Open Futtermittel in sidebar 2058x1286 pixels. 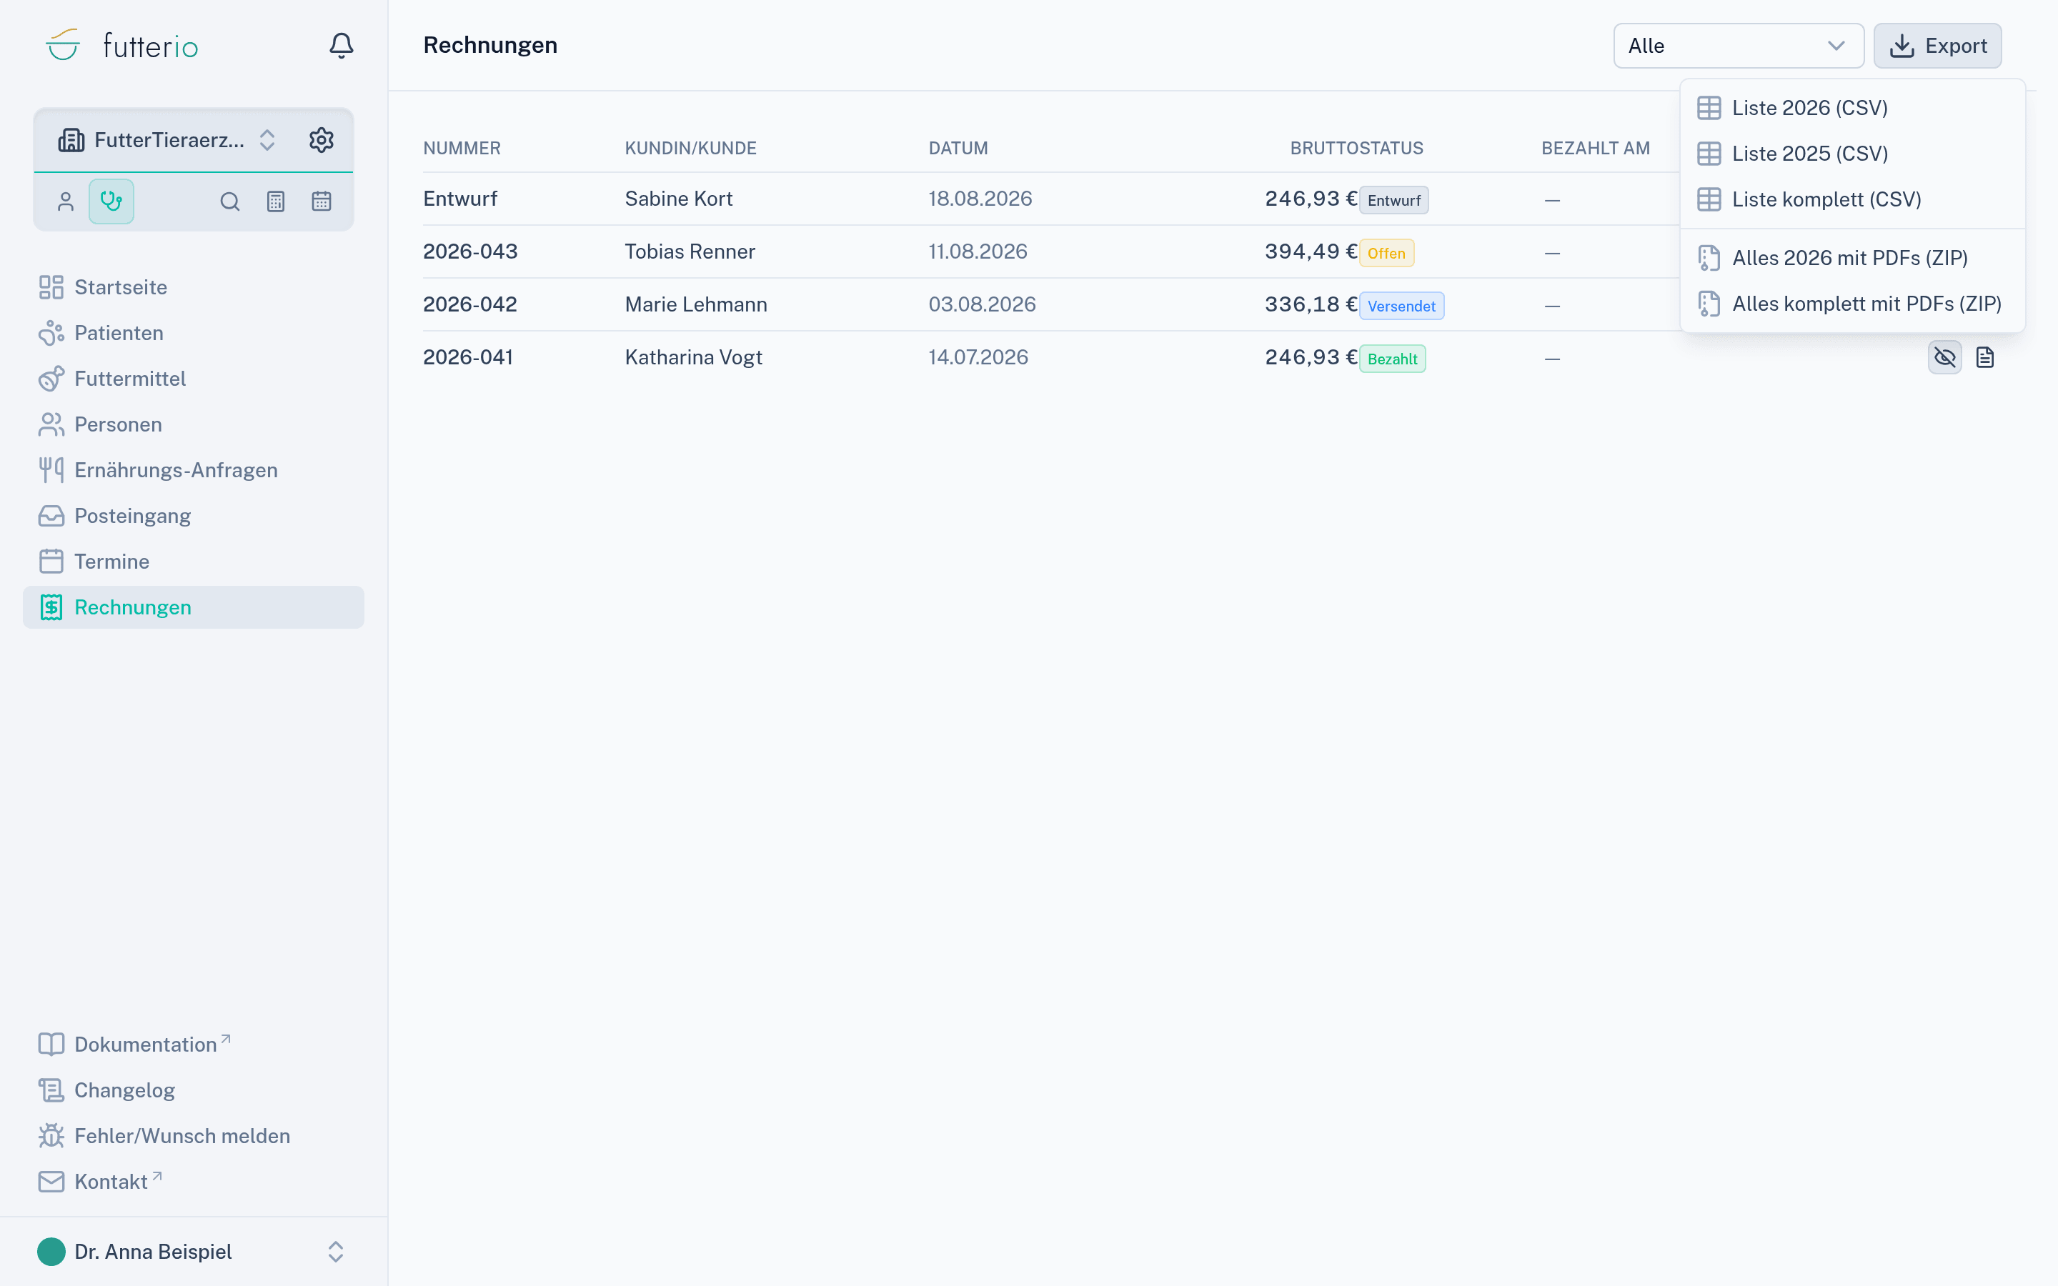193,379
